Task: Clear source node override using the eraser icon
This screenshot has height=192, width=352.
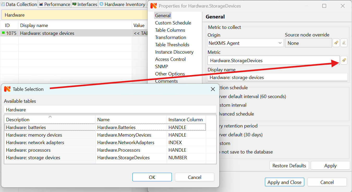Action: pos(344,43)
